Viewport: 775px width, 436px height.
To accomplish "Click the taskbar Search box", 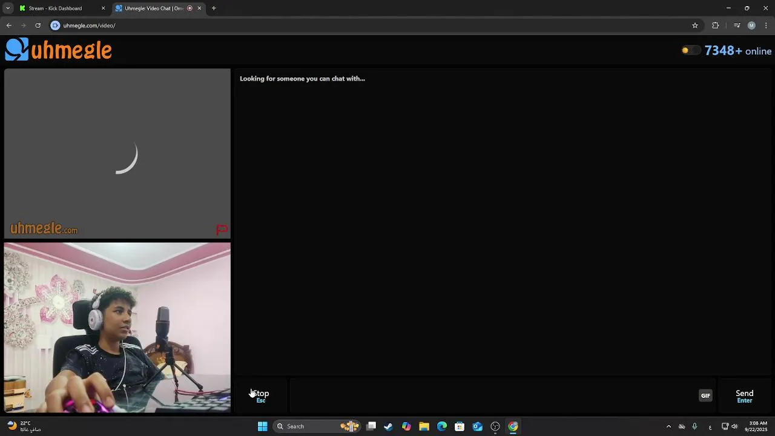I will click(317, 426).
